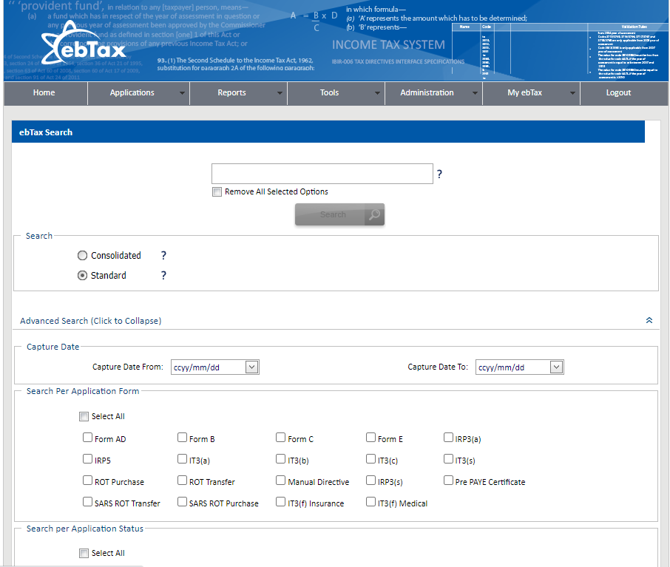The width and height of the screenshot is (670, 567).
Task: Check the Form AD checkbox
Action: coord(87,438)
